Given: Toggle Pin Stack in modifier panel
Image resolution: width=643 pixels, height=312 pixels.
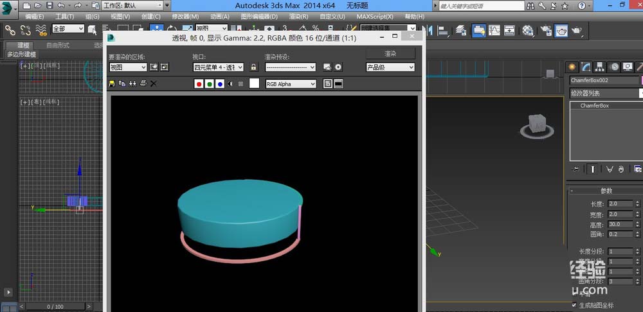Looking at the screenshot, I should [576, 169].
